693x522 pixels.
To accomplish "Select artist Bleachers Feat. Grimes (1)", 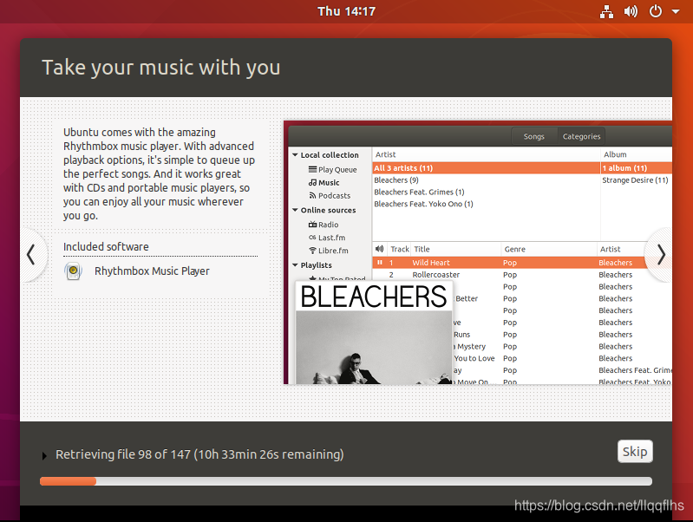I will pyautogui.click(x=419, y=192).
